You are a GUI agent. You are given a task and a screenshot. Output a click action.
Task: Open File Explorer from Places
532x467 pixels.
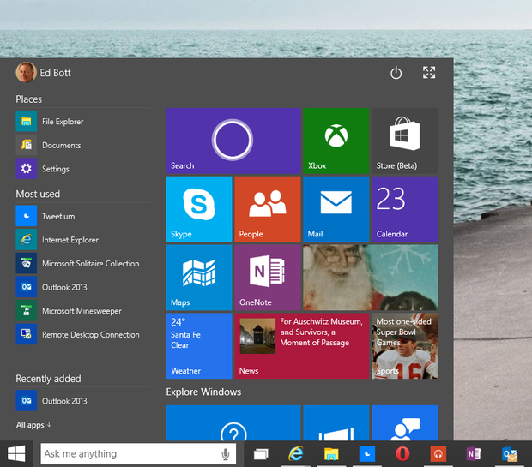(x=62, y=122)
